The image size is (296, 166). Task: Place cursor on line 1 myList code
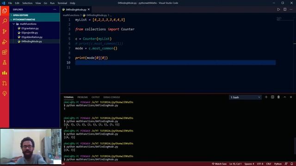[x=100, y=20]
